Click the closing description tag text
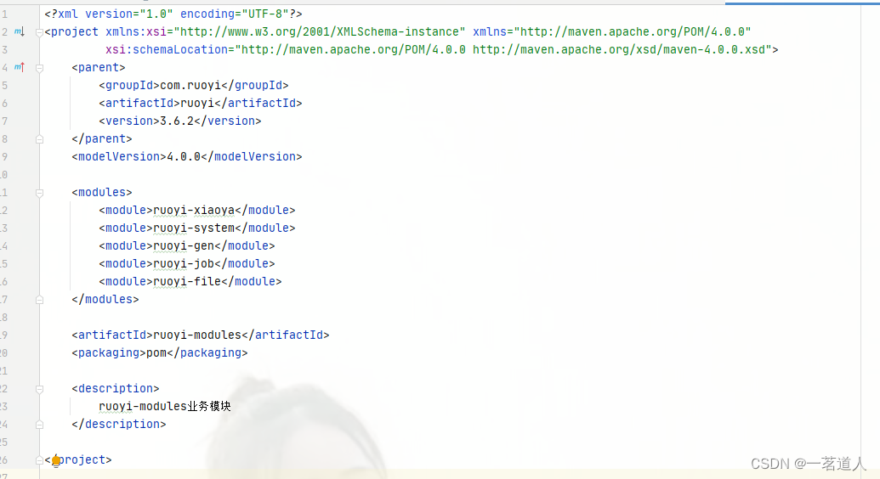The image size is (880, 479). pos(119,425)
